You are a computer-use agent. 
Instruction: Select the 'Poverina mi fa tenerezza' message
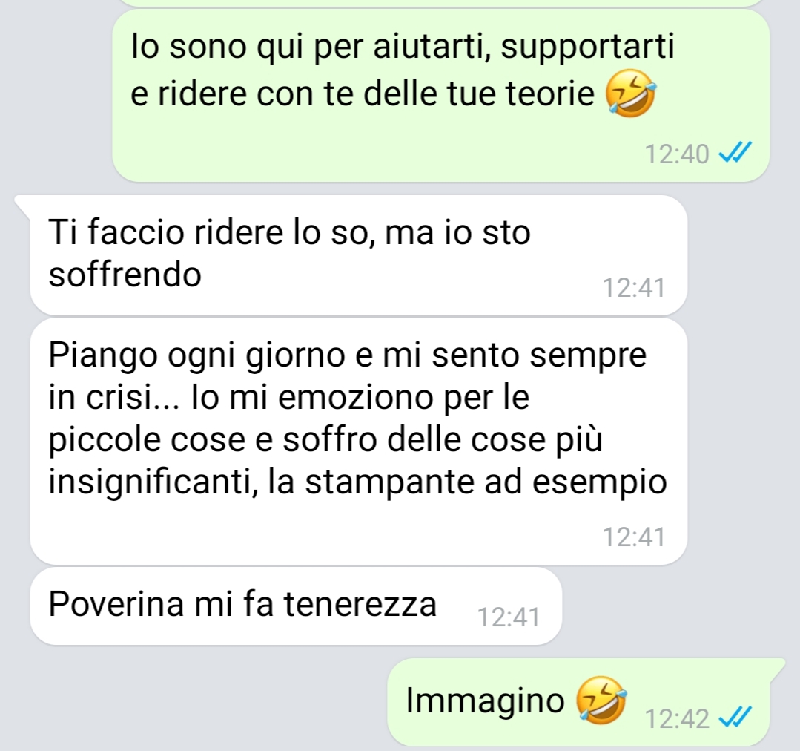(296, 606)
